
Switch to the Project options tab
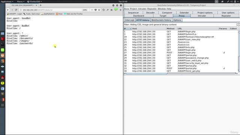tap(205, 12)
